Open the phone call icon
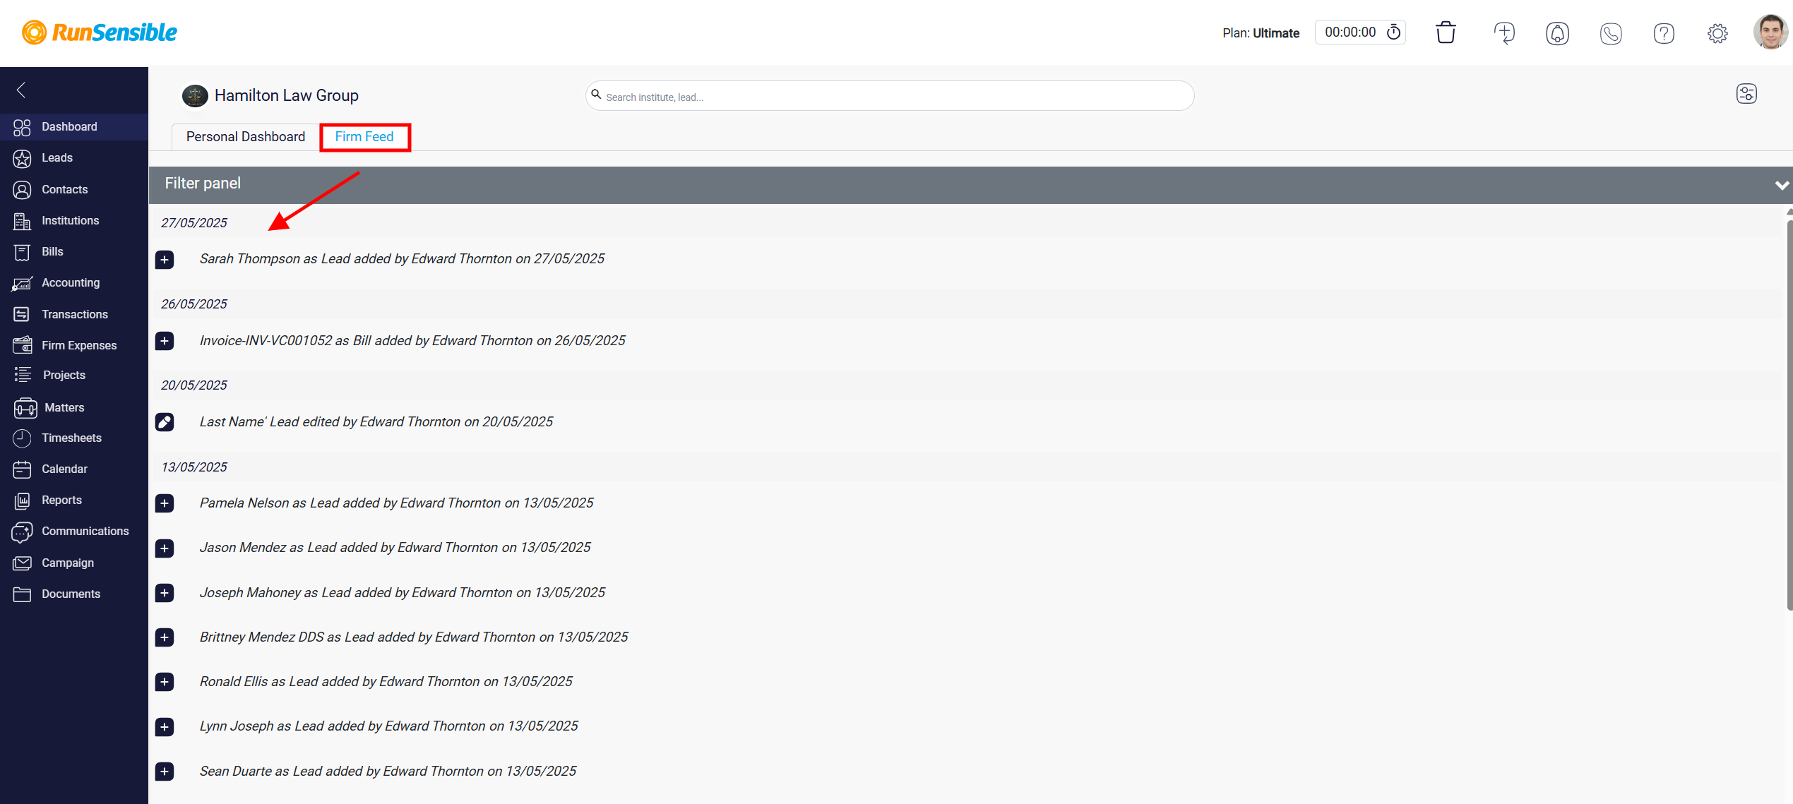The image size is (1793, 804). point(1611,33)
